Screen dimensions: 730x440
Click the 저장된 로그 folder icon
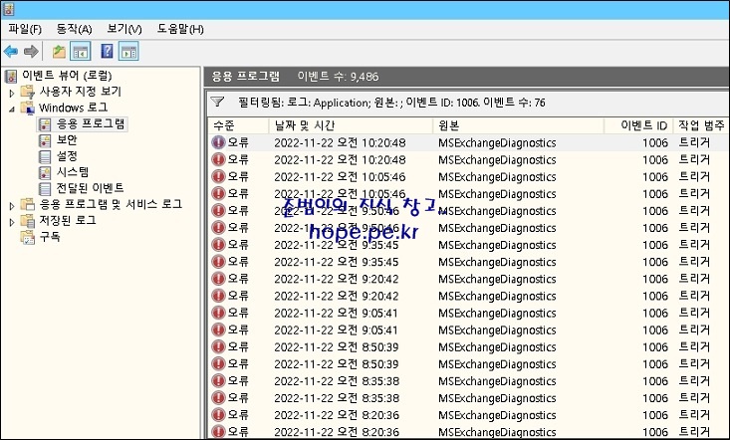(28, 220)
